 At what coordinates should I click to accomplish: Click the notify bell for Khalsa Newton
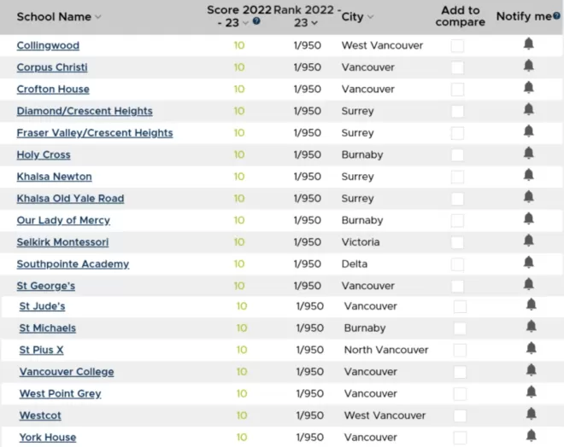[x=528, y=175]
